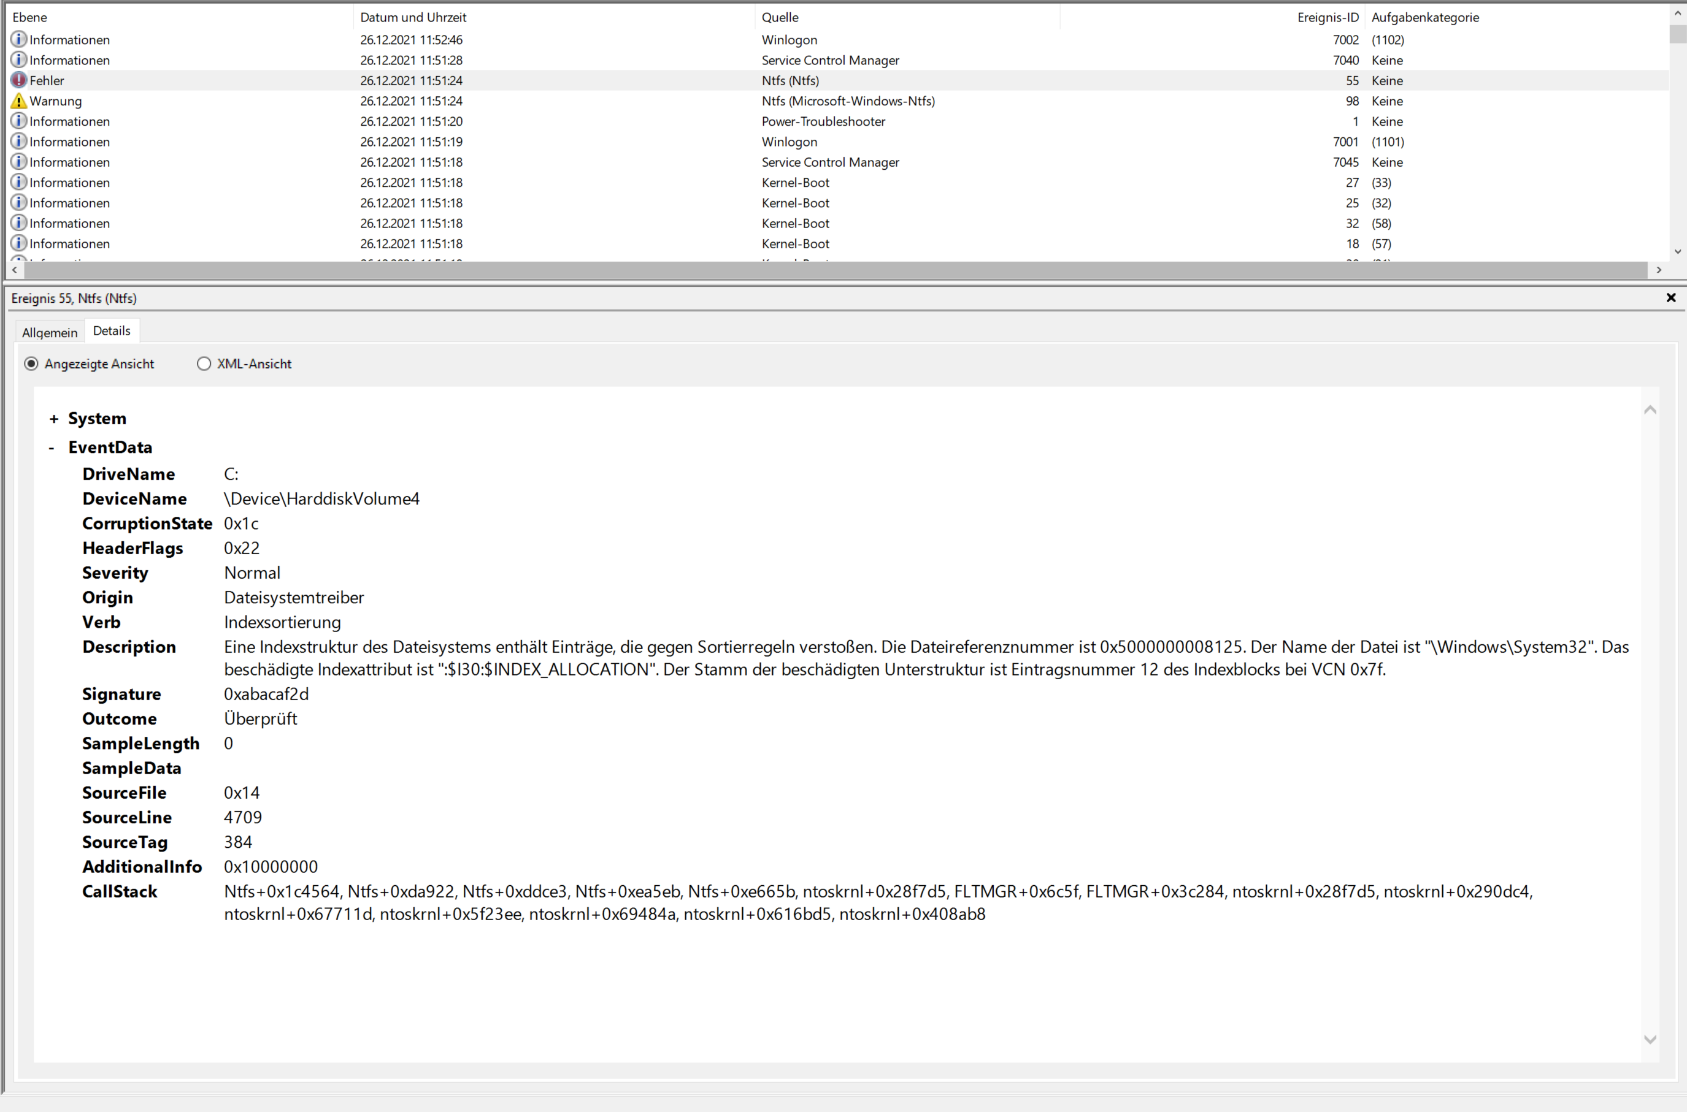The width and height of the screenshot is (1687, 1112).
Task: Click the red error icon for Fehler event
Action: 19,80
